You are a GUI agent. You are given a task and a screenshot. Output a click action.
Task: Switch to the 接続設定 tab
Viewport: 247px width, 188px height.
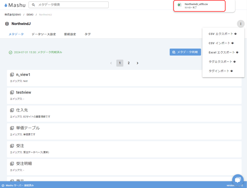coord(70,34)
